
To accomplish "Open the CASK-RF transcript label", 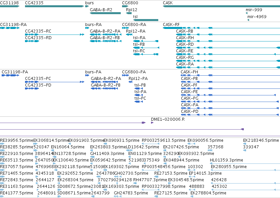I will pos(171,25).
